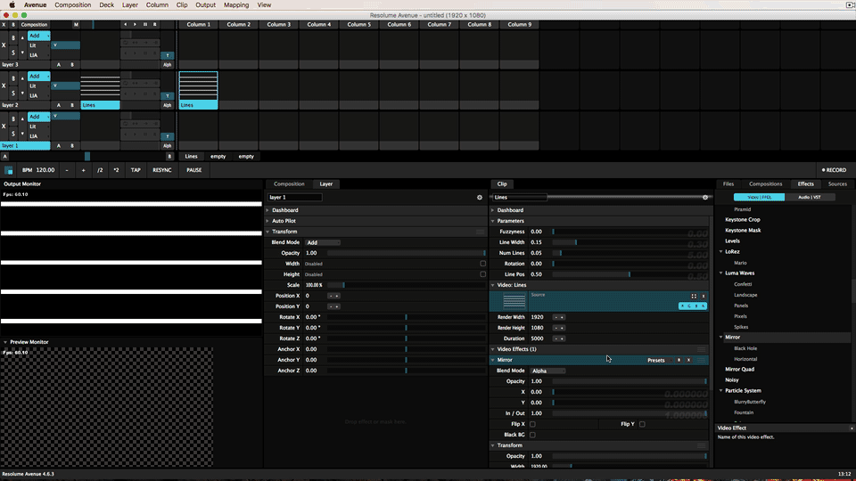Trigger Column 9 header
The height and width of the screenshot is (481, 856).
[x=519, y=25]
